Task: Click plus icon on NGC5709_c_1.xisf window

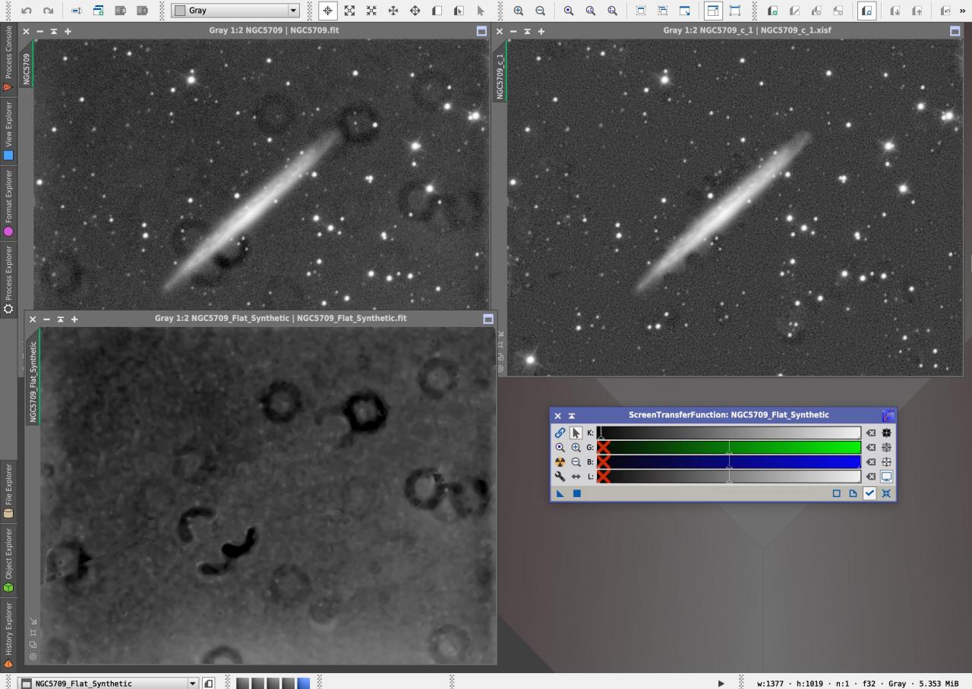Action: (541, 31)
